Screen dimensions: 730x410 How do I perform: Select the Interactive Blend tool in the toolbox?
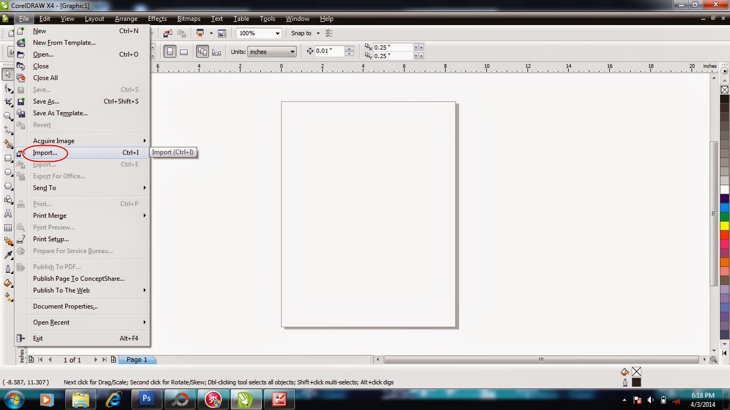point(7,241)
